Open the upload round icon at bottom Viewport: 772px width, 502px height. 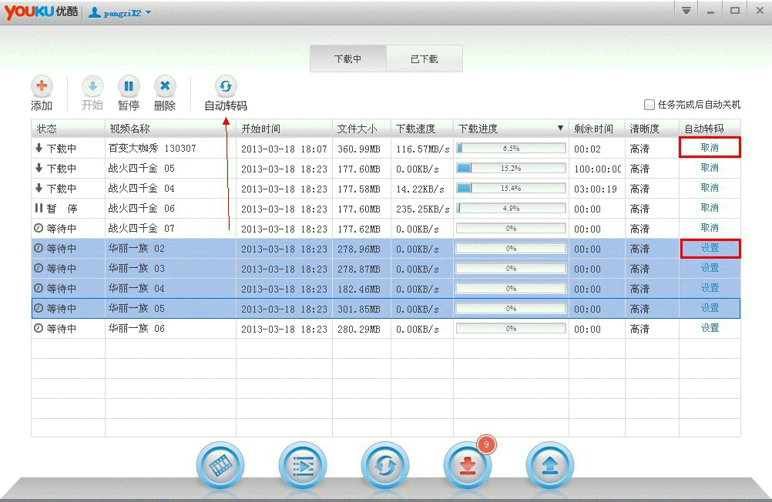[549, 465]
